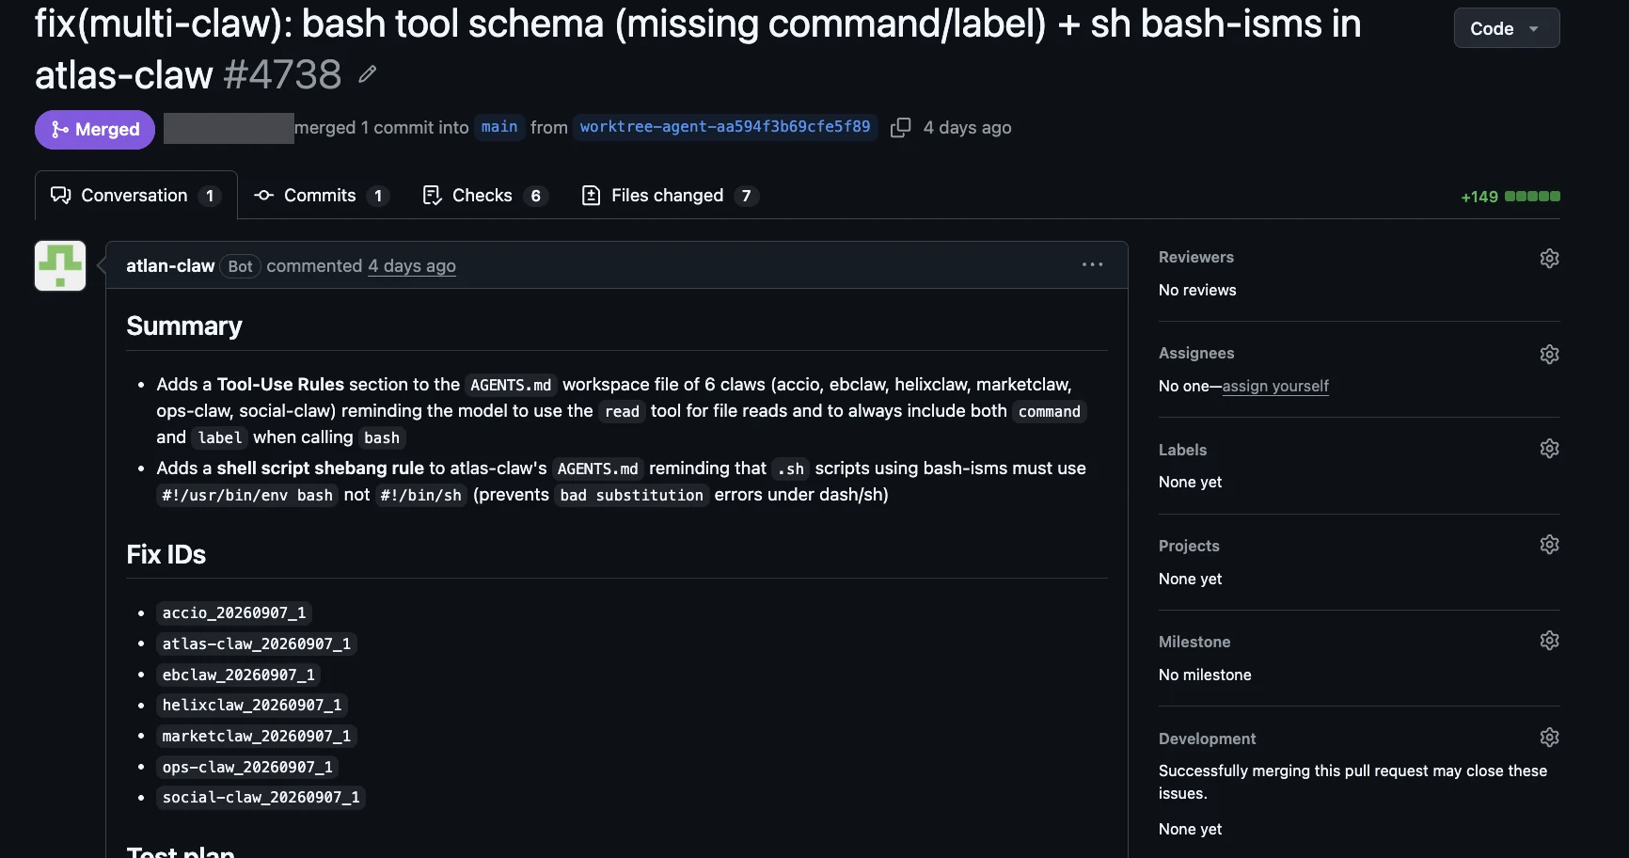1629x858 pixels.
Task: Open the Labels gear settings
Action: pyautogui.click(x=1549, y=449)
